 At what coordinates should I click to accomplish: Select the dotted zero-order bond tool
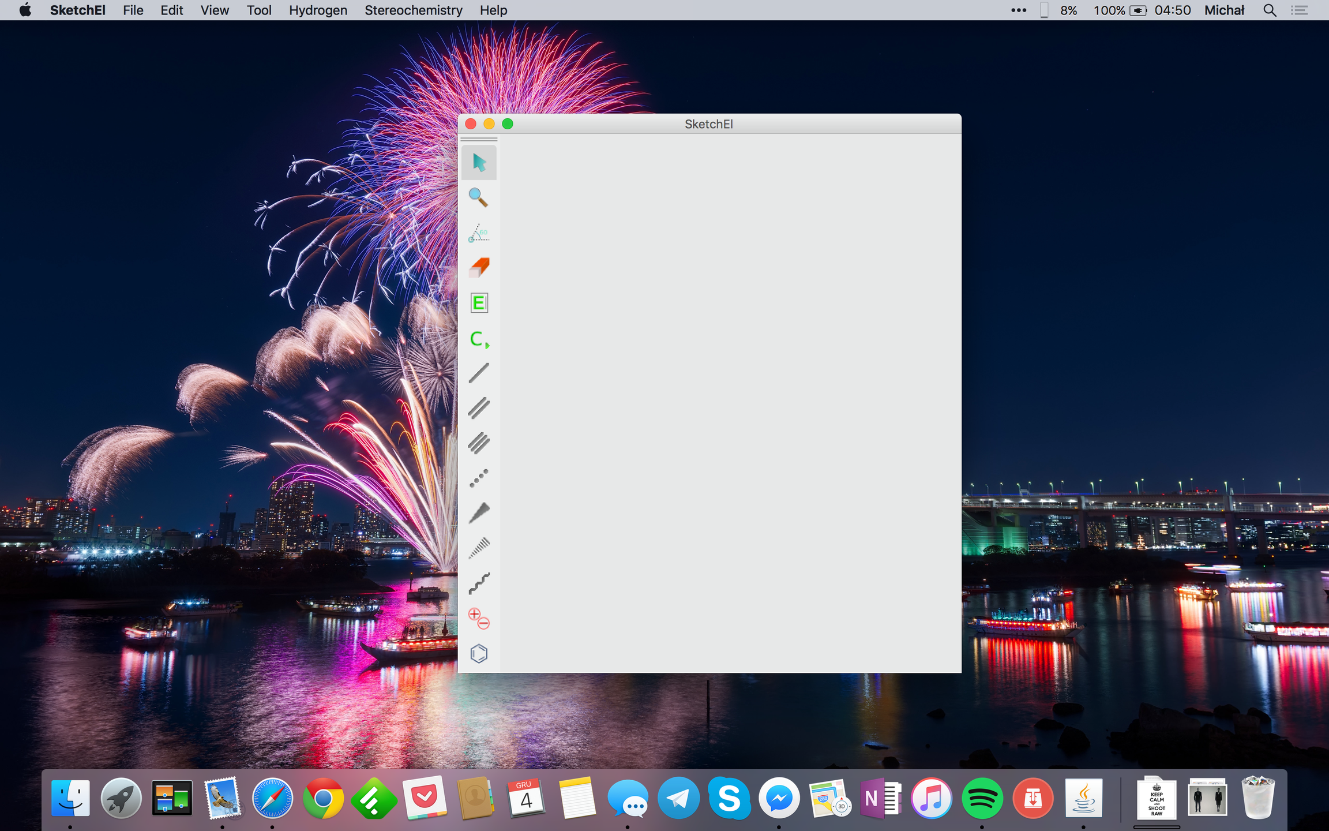pos(478,478)
